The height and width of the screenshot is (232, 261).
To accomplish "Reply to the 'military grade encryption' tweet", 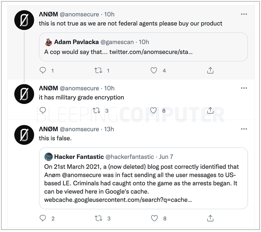I will [43, 110].
